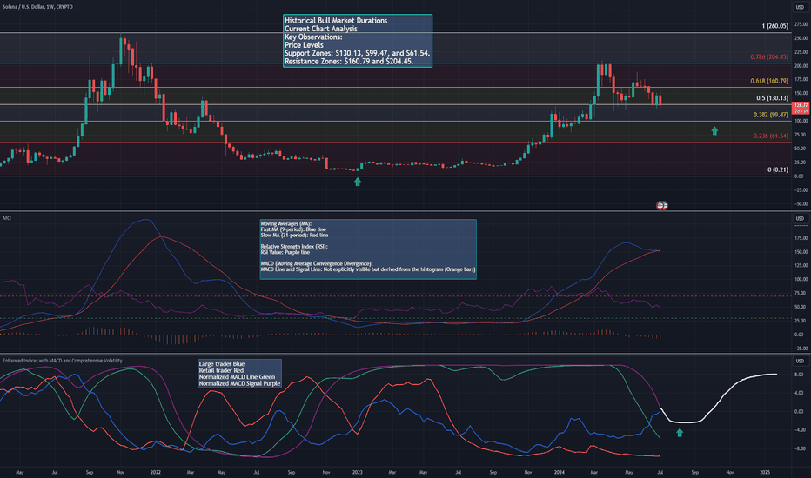Open the USD currency selector on the MCI pane
811x478 pixels.
[x=800, y=219]
